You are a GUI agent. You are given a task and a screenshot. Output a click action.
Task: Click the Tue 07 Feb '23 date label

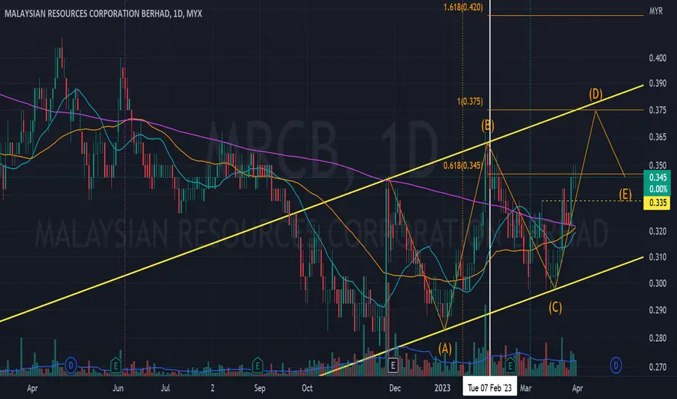click(490, 388)
